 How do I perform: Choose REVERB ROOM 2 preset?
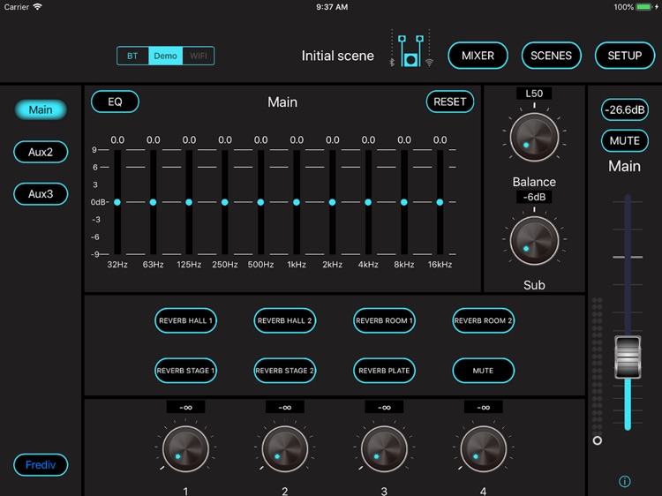[483, 320]
